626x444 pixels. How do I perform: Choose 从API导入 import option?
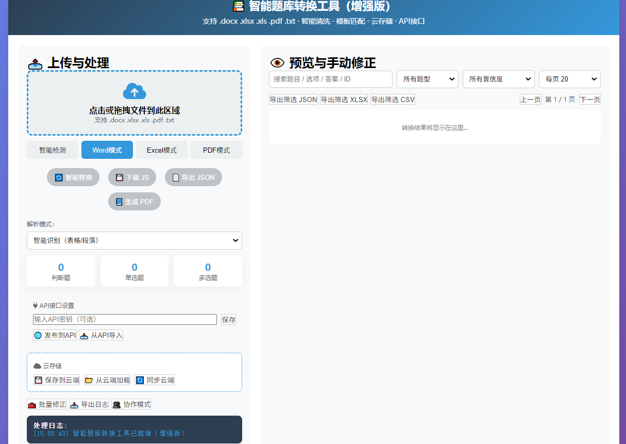(101, 335)
